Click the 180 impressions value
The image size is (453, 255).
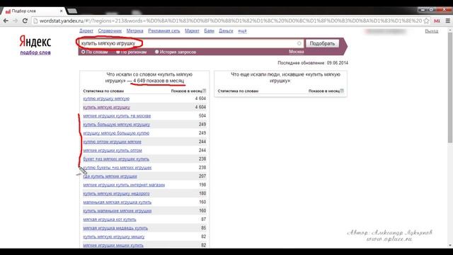202,193
